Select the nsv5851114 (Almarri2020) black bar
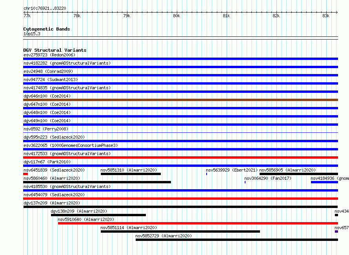The image size is (349, 255). click(x=180, y=231)
